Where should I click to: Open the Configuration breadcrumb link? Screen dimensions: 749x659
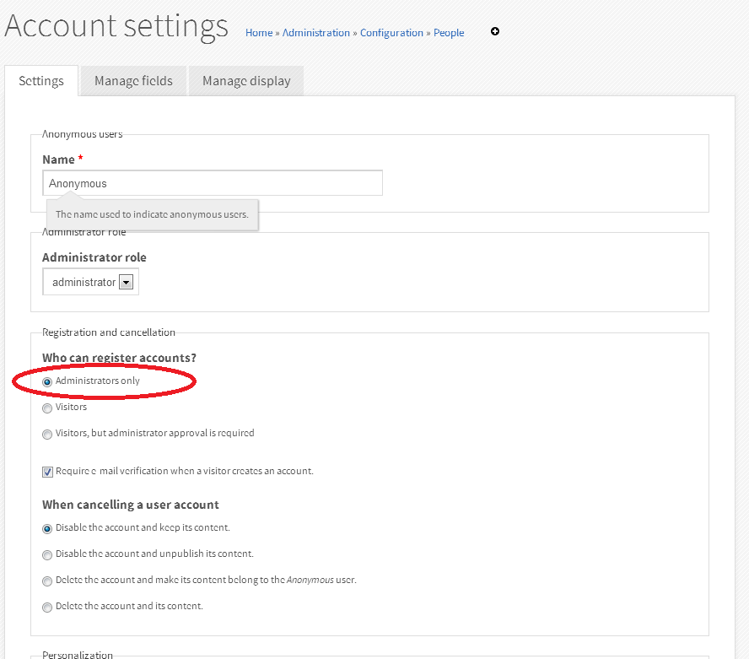(x=391, y=33)
